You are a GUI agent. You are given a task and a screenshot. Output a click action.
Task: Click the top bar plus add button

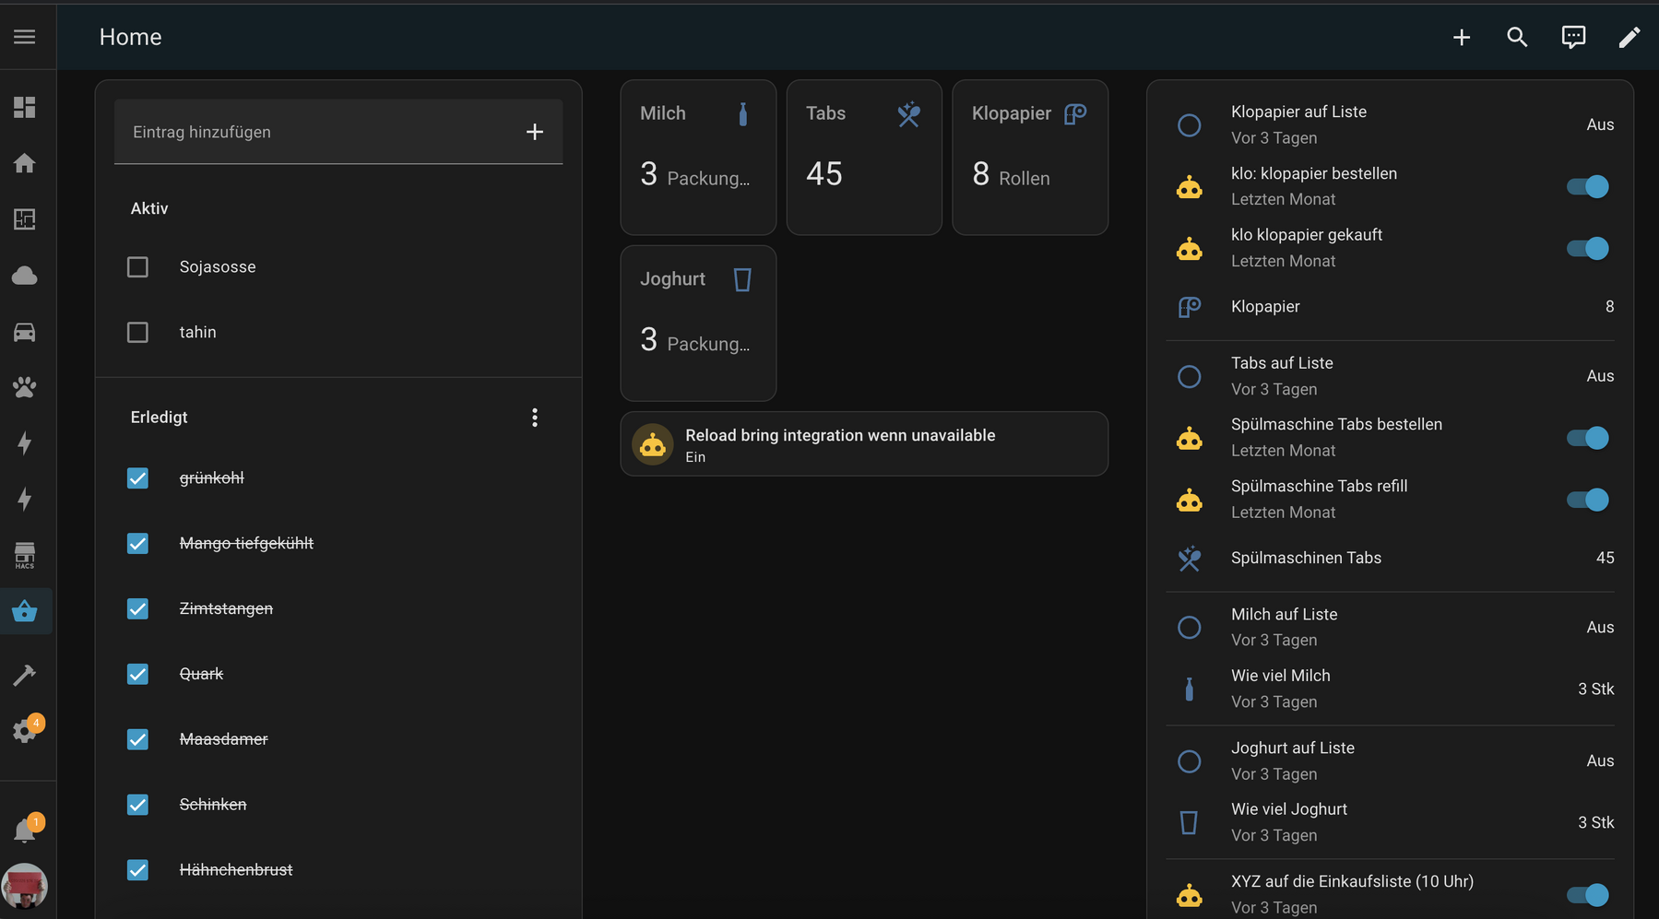(x=1462, y=37)
